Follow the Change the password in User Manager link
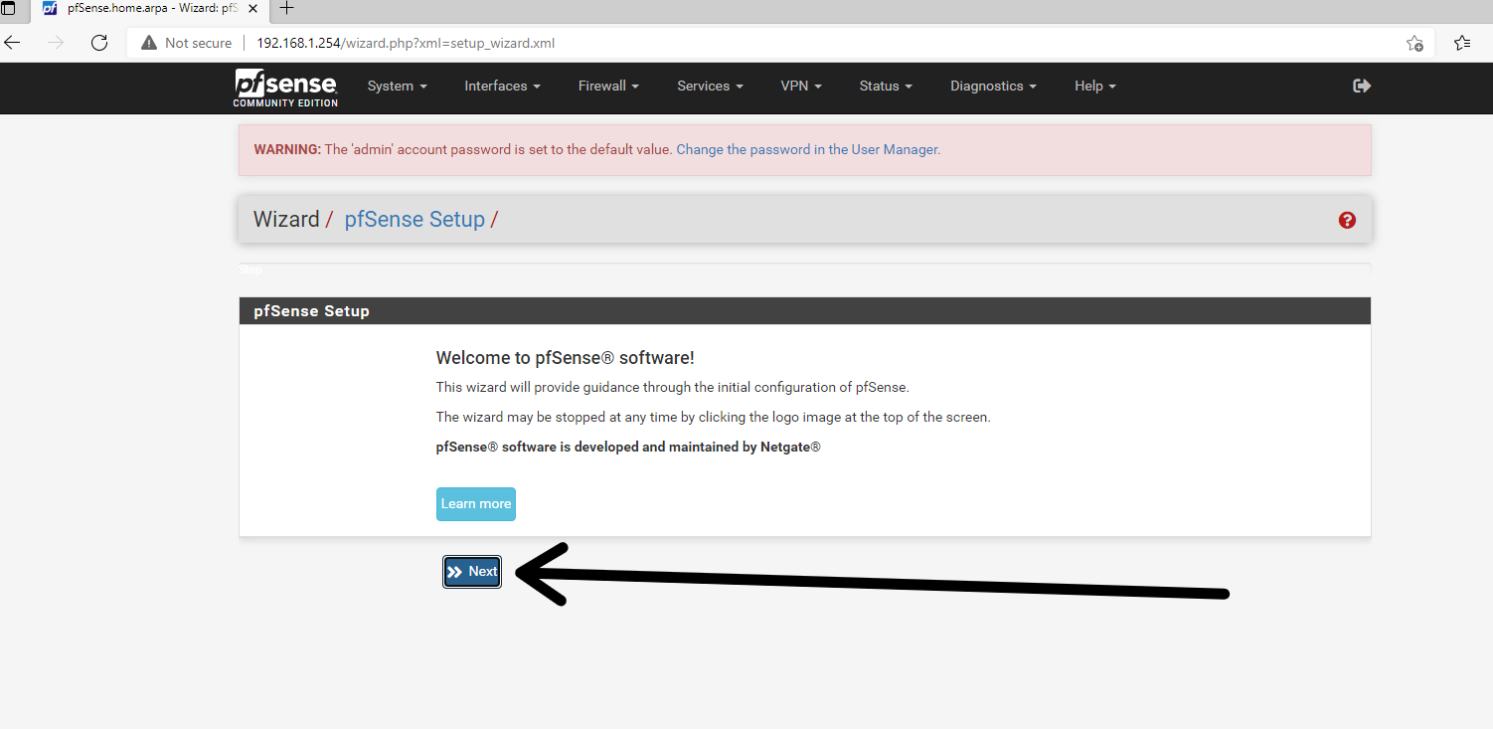Image resolution: width=1493 pixels, height=729 pixels. coord(808,149)
